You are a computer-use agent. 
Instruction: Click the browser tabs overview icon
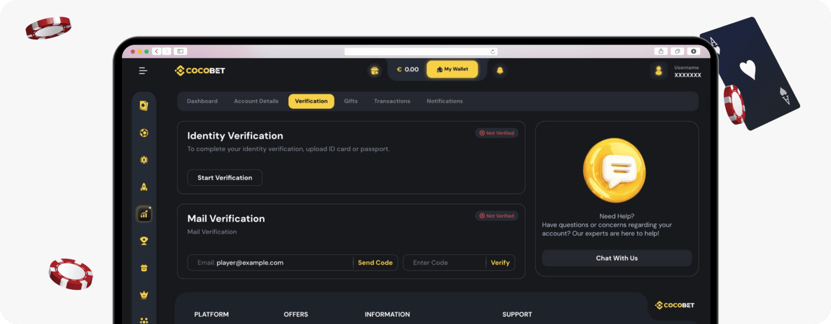(x=677, y=51)
